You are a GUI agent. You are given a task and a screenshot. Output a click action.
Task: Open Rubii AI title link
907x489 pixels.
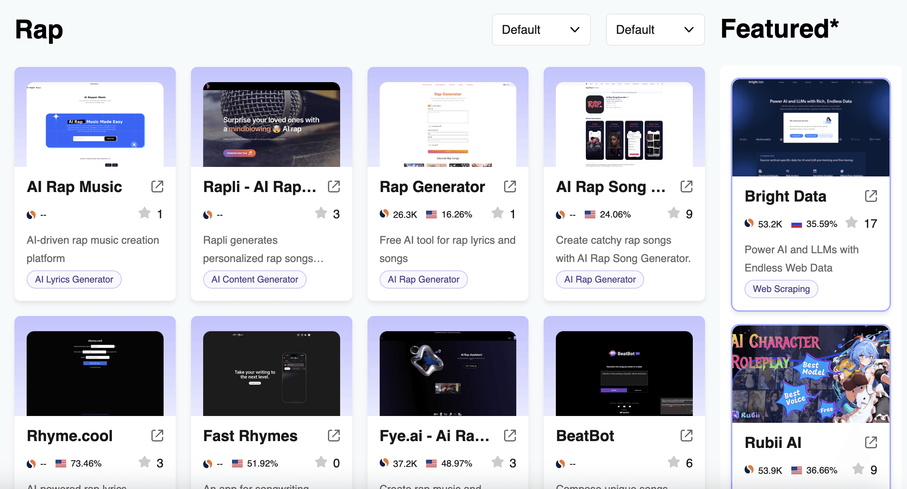[x=773, y=443]
